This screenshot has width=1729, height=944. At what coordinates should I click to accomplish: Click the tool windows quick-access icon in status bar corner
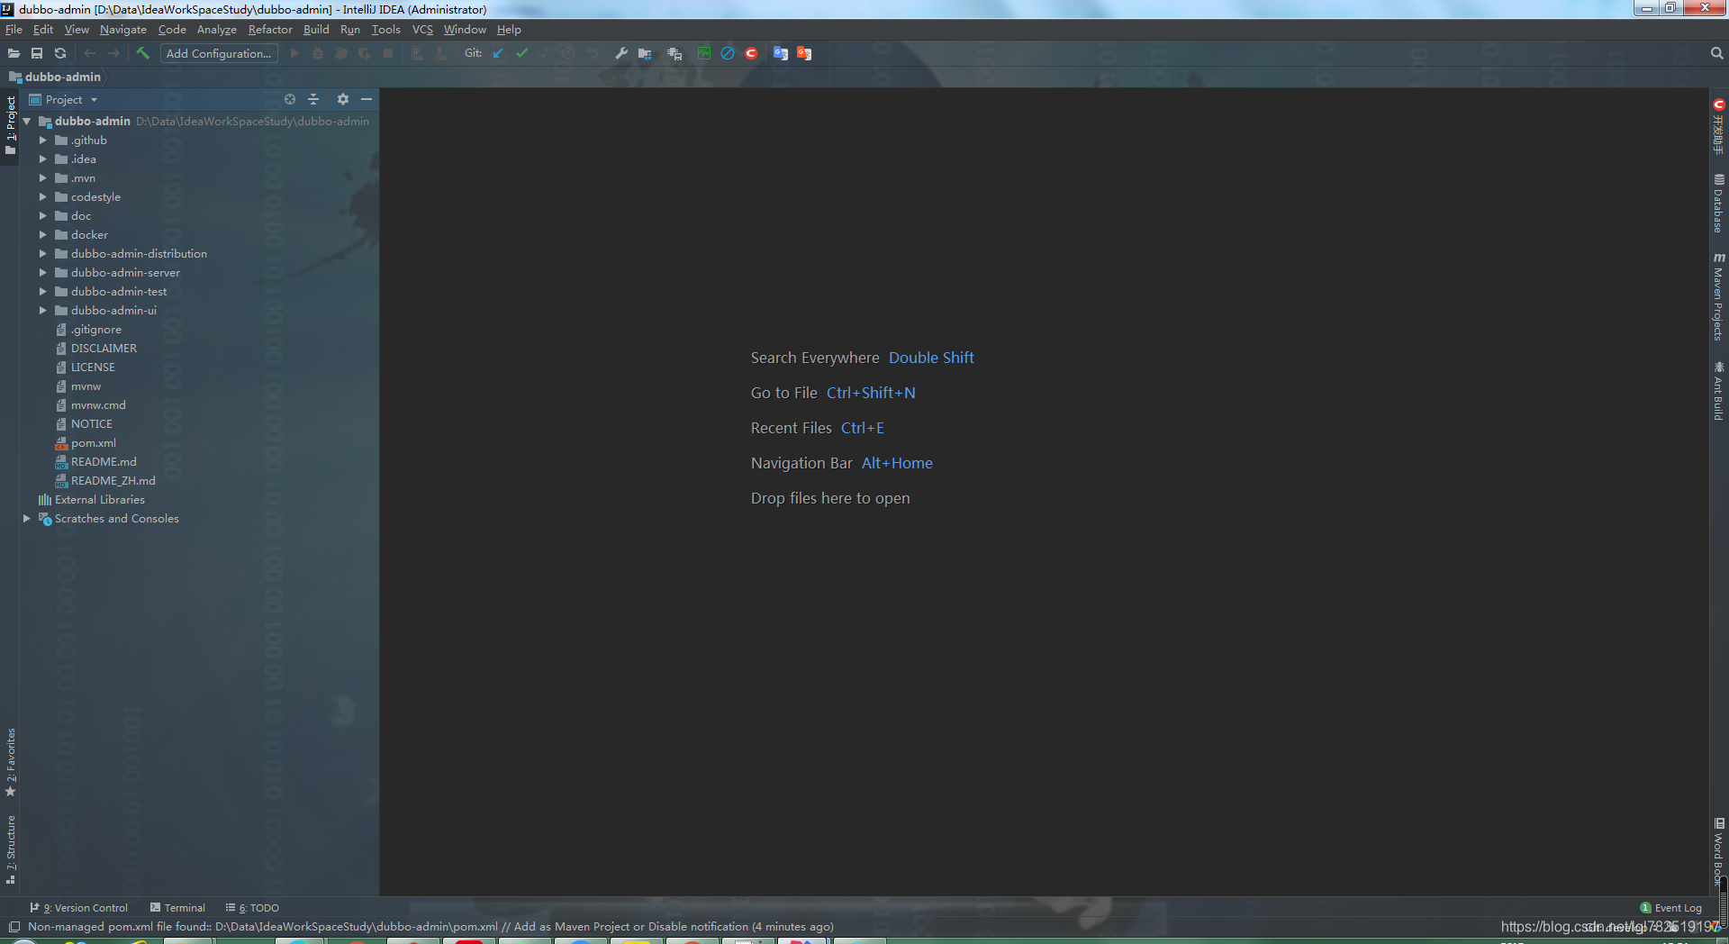pos(14,927)
